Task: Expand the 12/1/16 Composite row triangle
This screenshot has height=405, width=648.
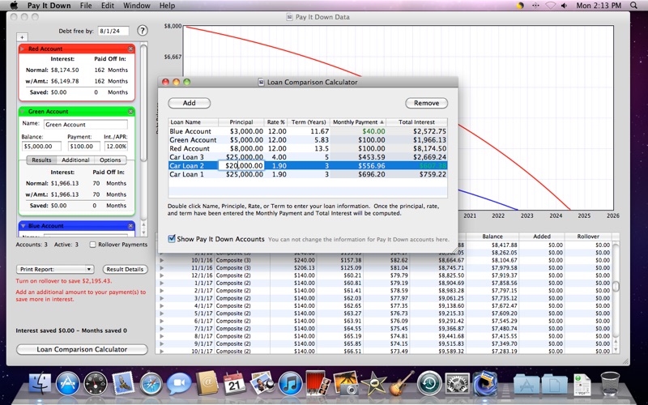Action: (161, 275)
